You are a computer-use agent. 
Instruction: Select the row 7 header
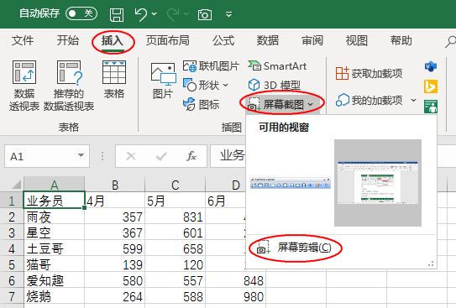12,296
